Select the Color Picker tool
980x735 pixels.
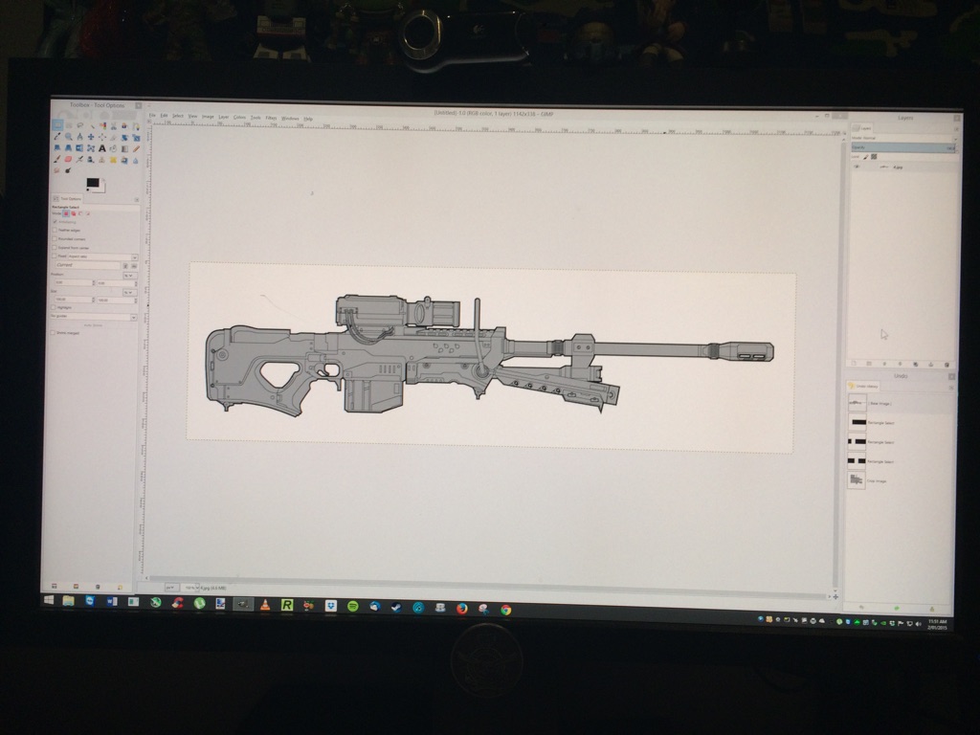pos(57,137)
